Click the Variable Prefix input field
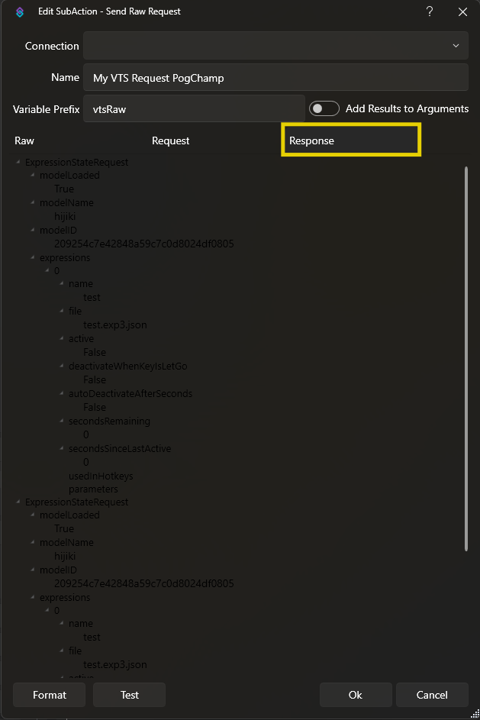480x720 pixels. 194,109
